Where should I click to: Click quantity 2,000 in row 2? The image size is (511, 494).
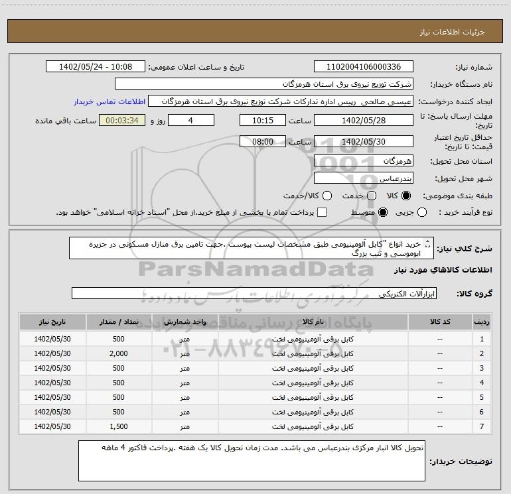coord(119,353)
